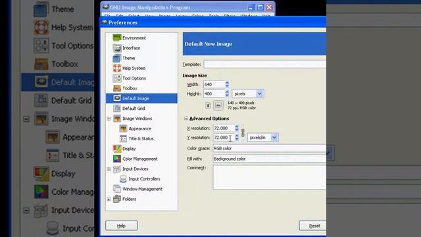Select the Title & Status icon
This screenshot has height=237, width=421.
tap(123, 138)
